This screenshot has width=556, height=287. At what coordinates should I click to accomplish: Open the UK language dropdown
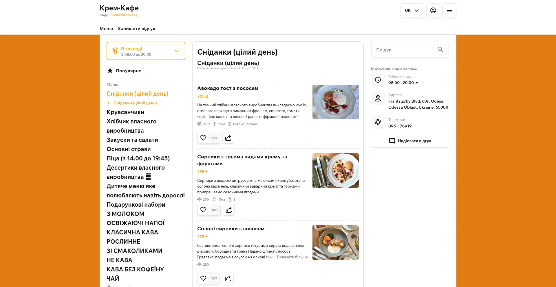pos(412,10)
